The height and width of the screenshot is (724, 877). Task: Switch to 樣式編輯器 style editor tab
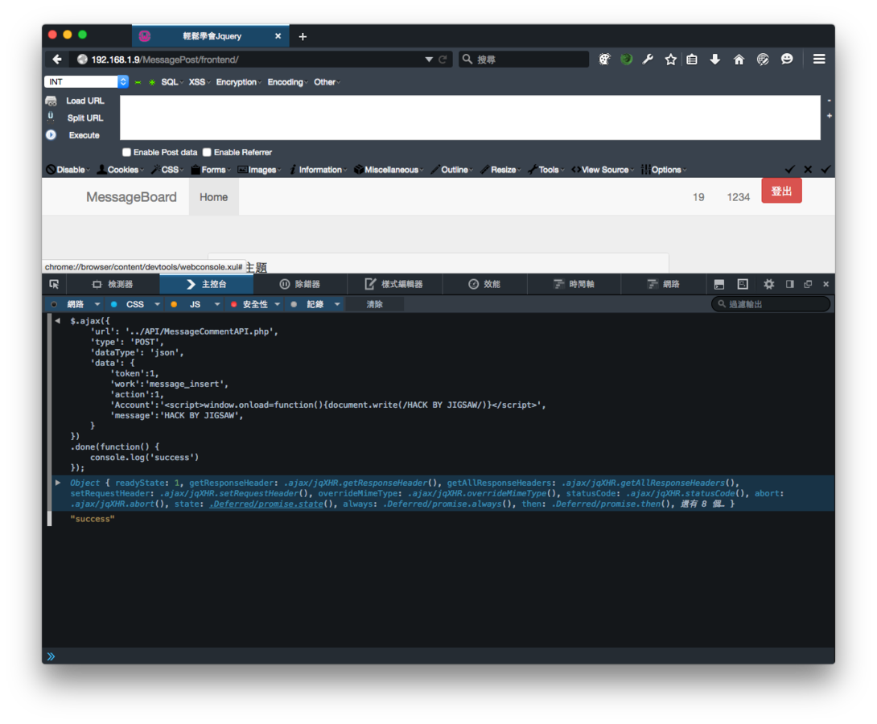tap(393, 284)
